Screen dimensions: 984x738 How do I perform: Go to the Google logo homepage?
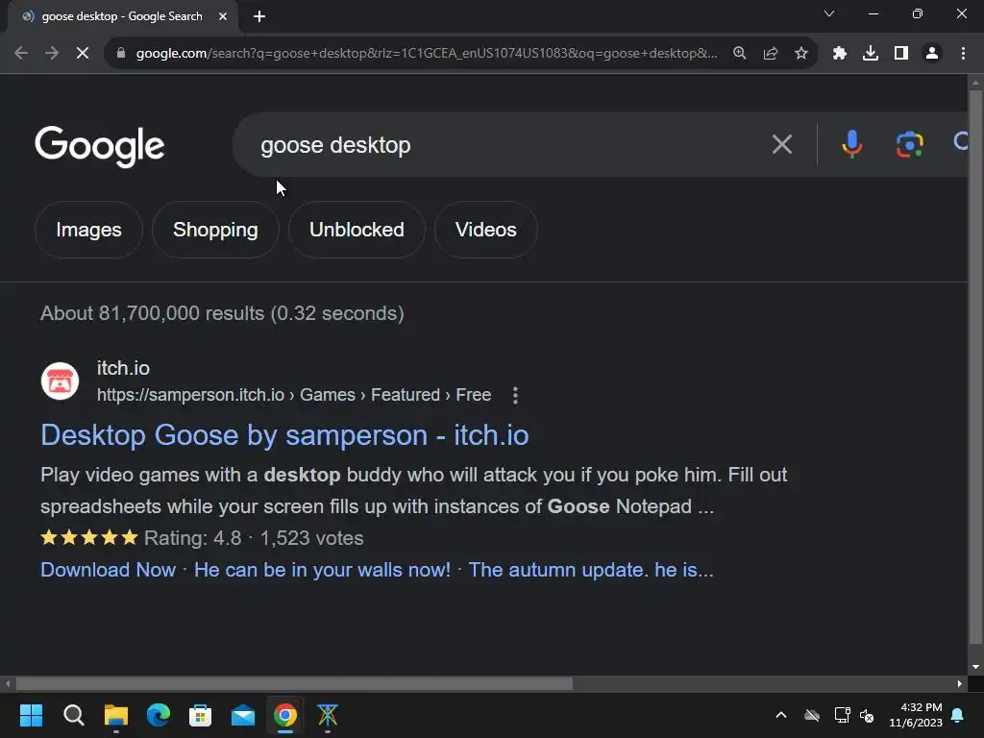[x=100, y=146]
